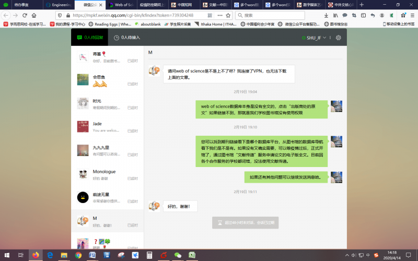The image size is (418, 261).
Task: Bookmark this page with the star icon
Action: click(x=228, y=16)
